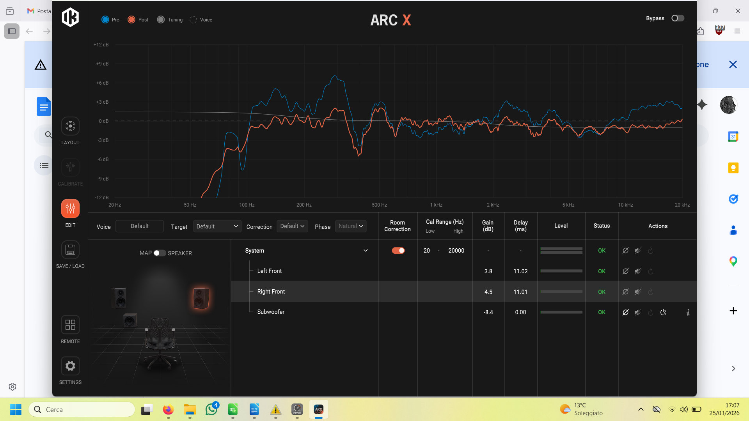749x421 pixels.
Task: Open the Save / Load panel
Action: click(70, 250)
